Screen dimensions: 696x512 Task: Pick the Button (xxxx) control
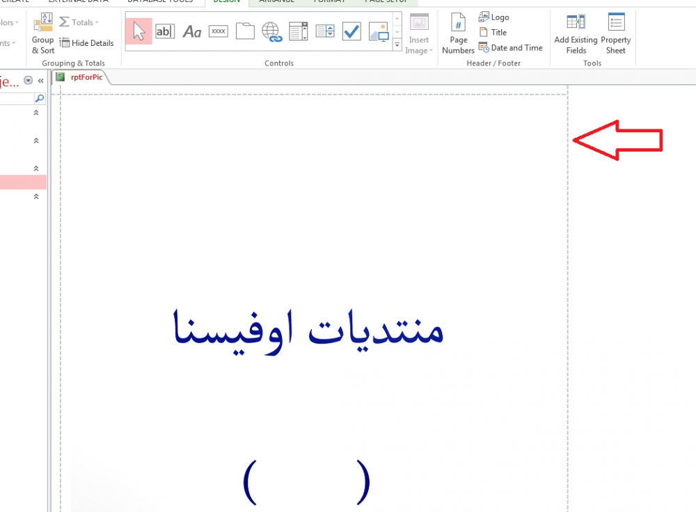(x=219, y=31)
